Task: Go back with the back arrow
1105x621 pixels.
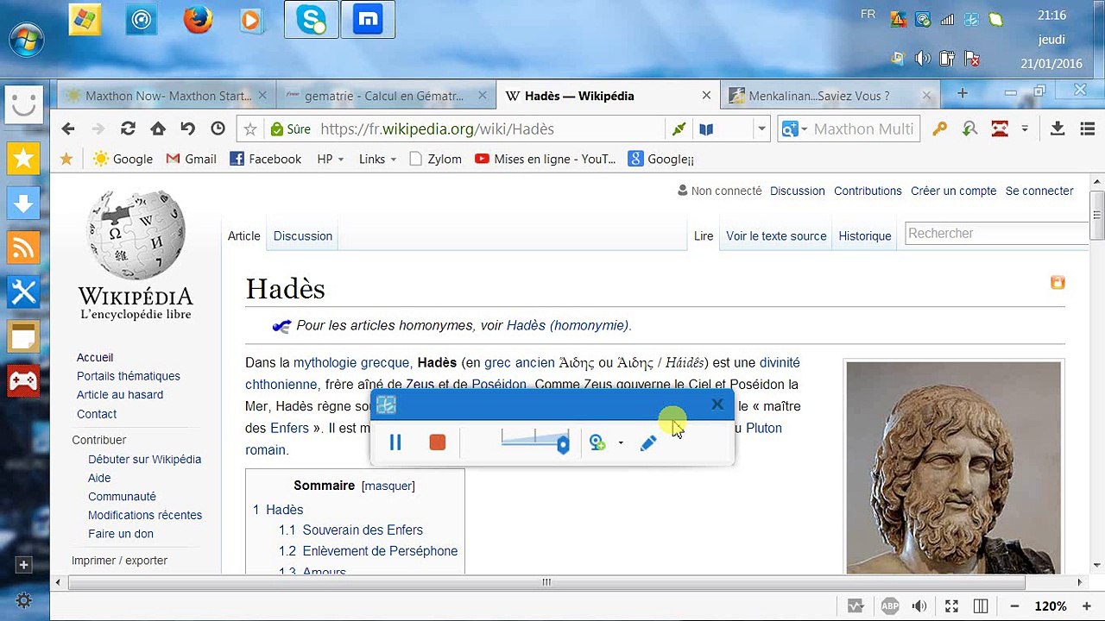Action: point(68,129)
